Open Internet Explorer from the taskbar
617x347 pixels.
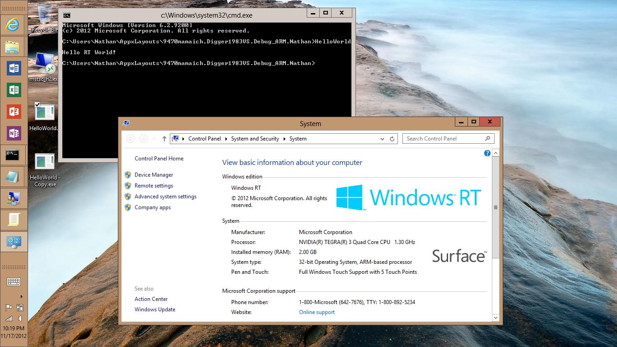(x=14, y=24)
